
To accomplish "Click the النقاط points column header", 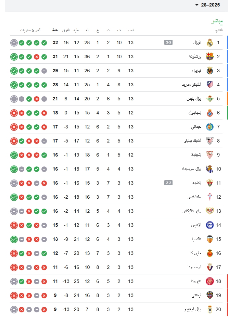I will 55,30.
